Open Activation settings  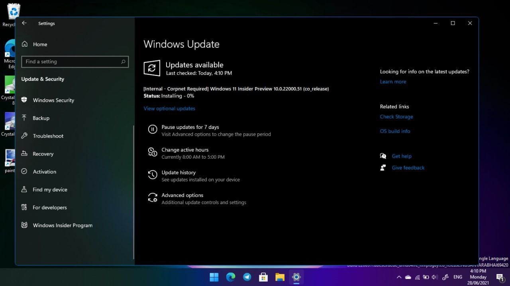click(45, 172)
